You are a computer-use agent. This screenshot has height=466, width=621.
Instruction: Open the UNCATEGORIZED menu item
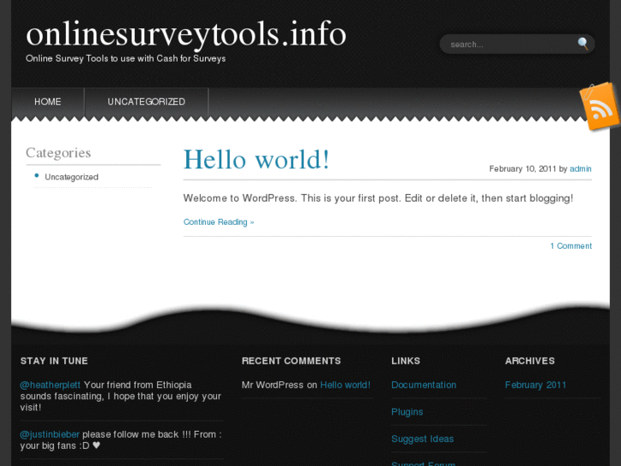(x=146, y=102)
